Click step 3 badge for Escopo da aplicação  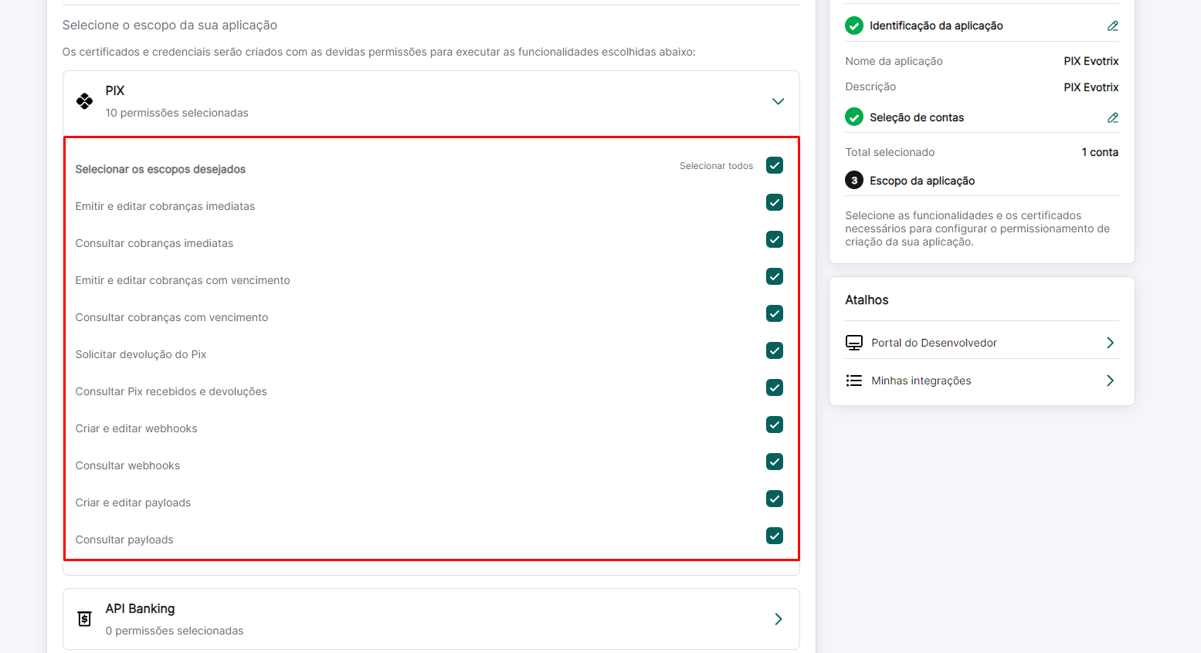click(x=853, y=181)
